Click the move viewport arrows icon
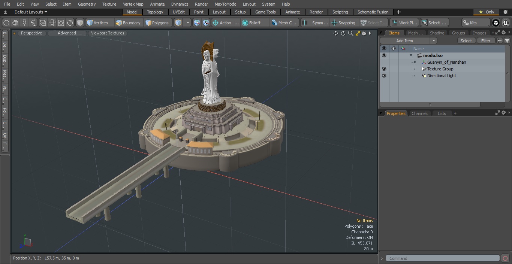The image size is (512, 264). pyautogui.click(x=335, y=33)
